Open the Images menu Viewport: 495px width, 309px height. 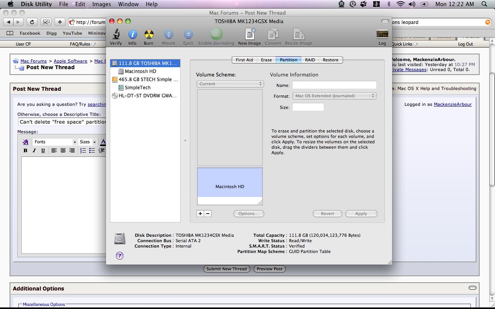point(102,4)
